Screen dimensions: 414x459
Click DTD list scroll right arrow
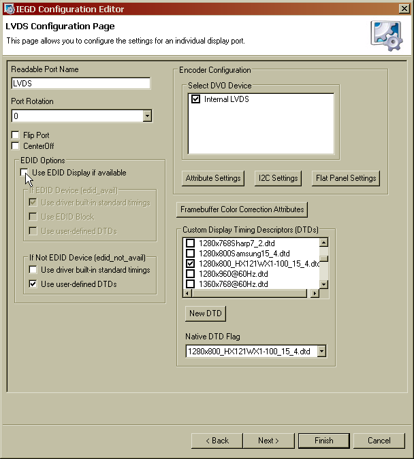315,293
